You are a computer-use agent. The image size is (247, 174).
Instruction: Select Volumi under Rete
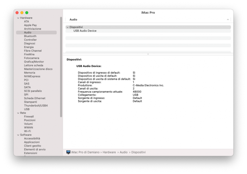[x=28, y=124]
